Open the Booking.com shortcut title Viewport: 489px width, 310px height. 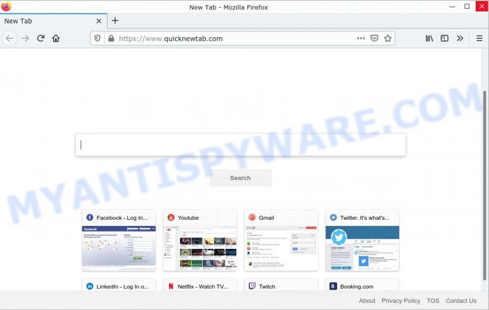point(357,287)
